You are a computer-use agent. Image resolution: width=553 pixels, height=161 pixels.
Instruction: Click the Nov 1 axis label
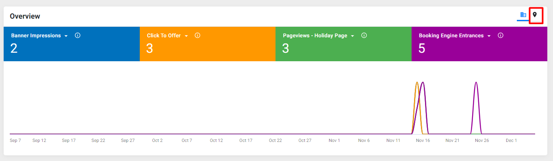pyautogui.click(x=334, y=140)
